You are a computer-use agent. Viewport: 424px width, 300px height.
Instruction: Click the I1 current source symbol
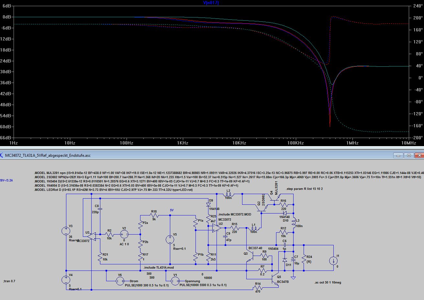tap(333, 261)
